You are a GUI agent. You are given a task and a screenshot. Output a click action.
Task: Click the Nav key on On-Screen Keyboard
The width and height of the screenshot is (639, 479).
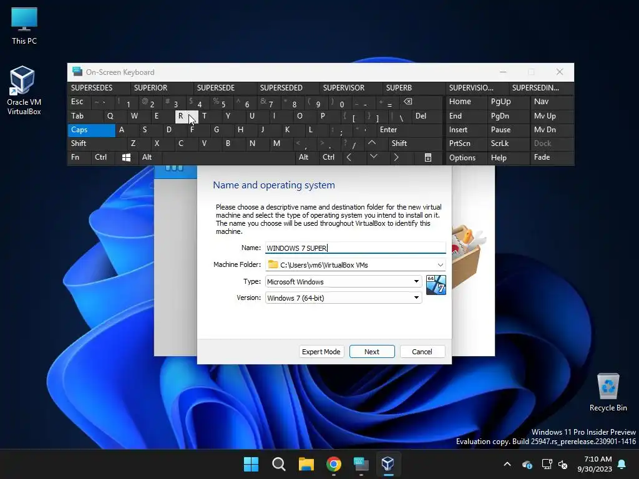click(552, 102)
